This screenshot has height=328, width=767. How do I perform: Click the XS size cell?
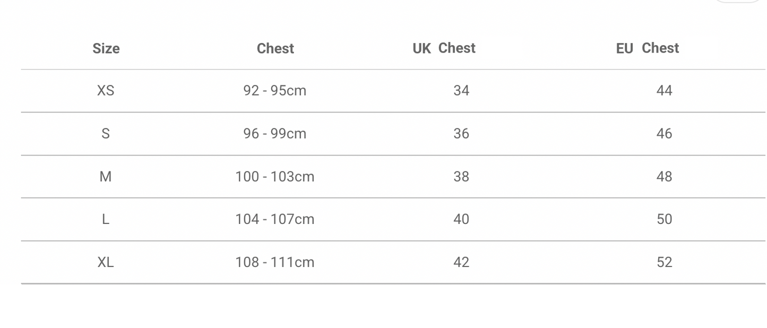coord(106,91)
